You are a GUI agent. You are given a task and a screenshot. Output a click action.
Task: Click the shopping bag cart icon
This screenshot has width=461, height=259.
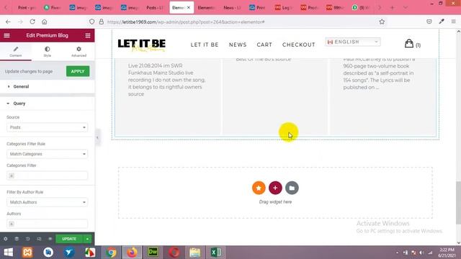point(409,44)
